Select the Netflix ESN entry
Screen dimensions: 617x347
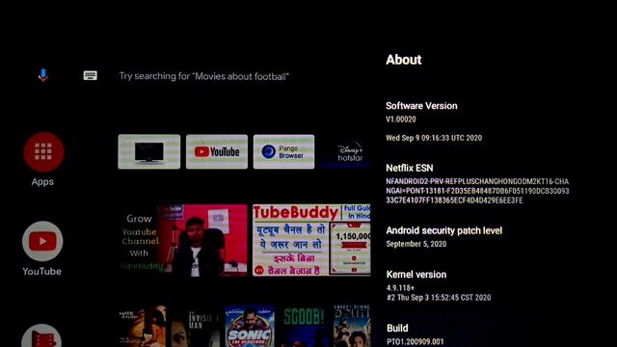[x=477, y=184]
